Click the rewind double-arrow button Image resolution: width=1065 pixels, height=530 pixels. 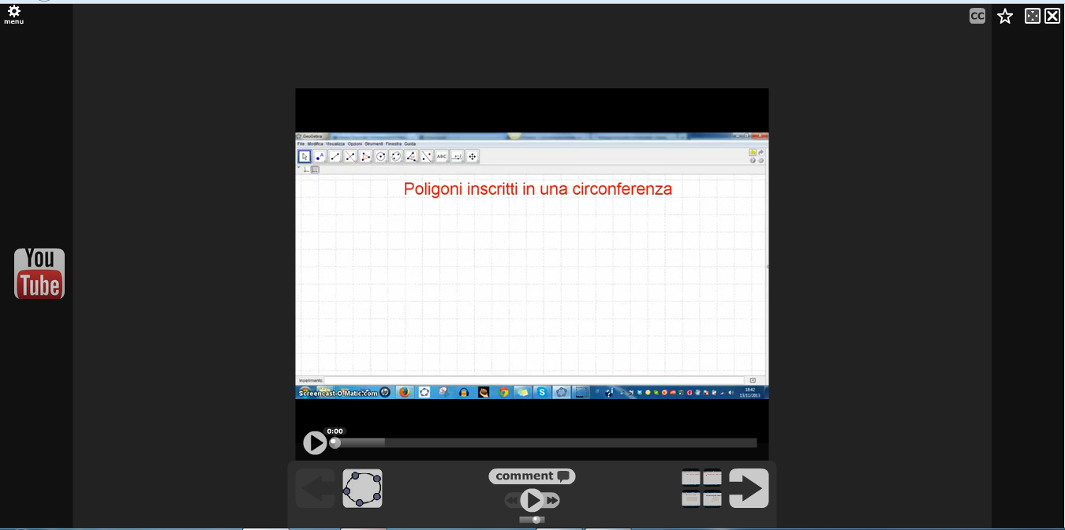pos(512,500)
